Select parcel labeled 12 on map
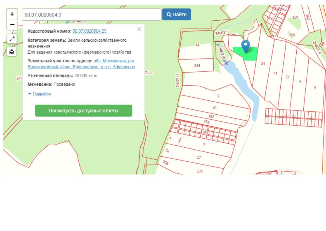 coord(288,77)
